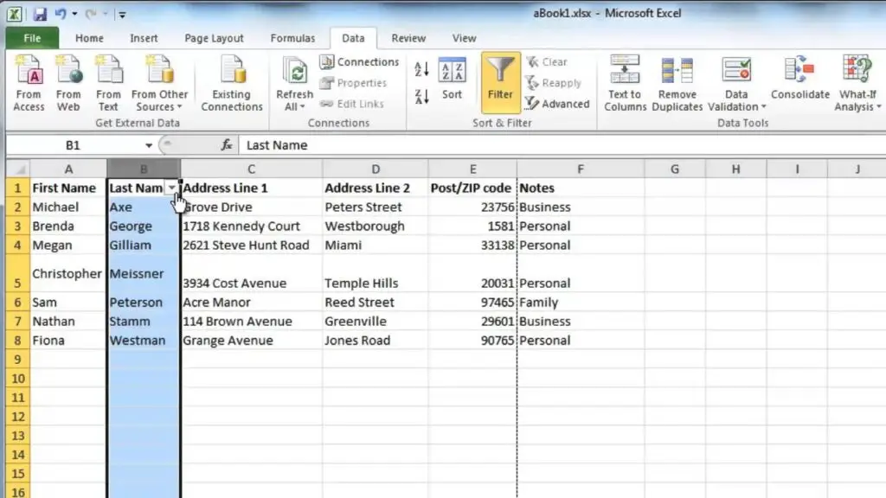Open the Last Name filter dropdown

(x=172, y=188)
